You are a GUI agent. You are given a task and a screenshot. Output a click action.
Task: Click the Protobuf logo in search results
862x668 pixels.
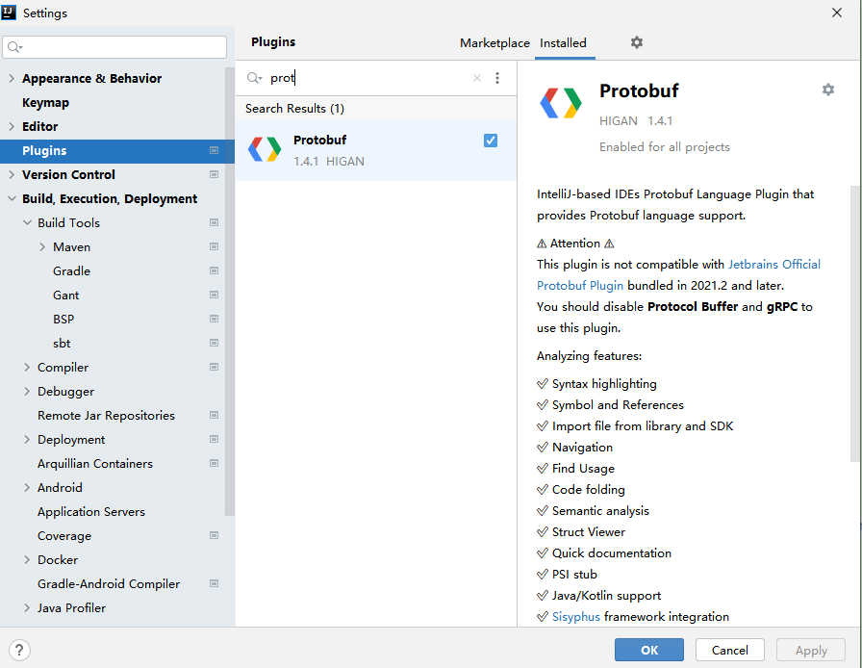[264, 149]
